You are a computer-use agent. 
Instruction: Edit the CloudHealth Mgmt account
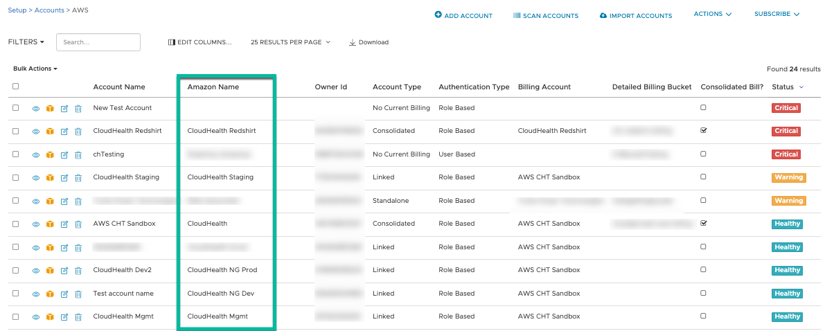(x=64, y=317)
